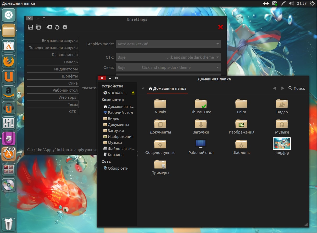
Task: Open the gear icon in Unsettings toolbar
Action: click(x=65, y=27)
